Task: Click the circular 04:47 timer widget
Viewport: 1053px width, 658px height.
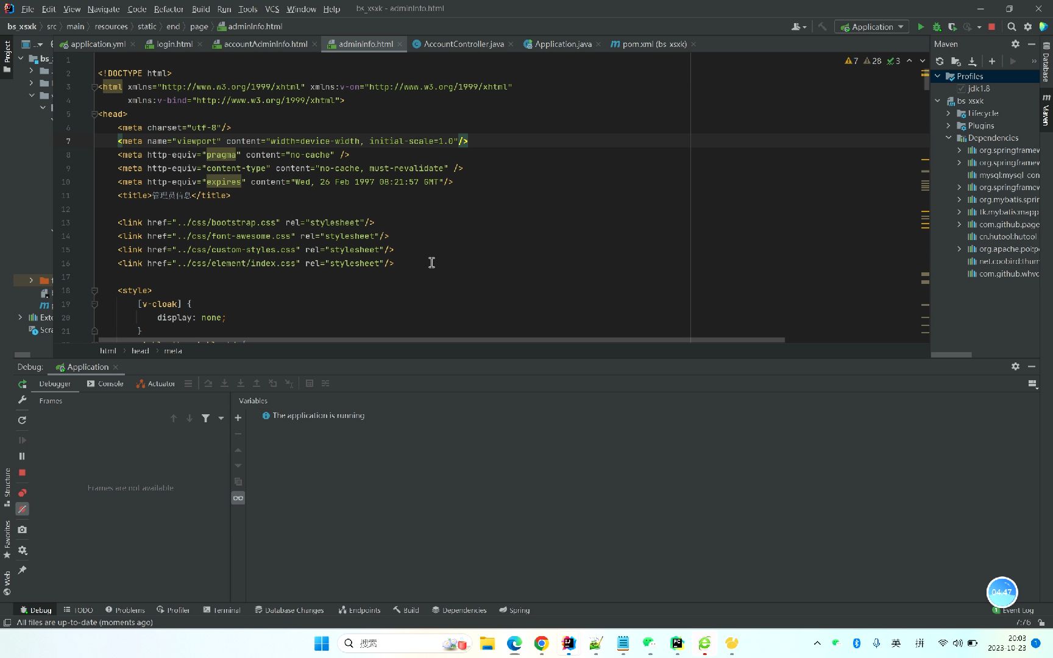Action: click(1002, 592)
